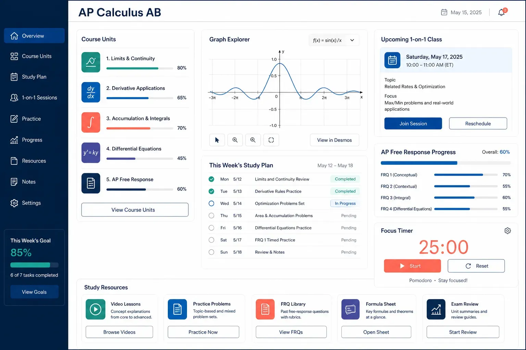Open Progress in the sidebar
The height and width of the screenshot is (350, 526).
click(34, 140)
